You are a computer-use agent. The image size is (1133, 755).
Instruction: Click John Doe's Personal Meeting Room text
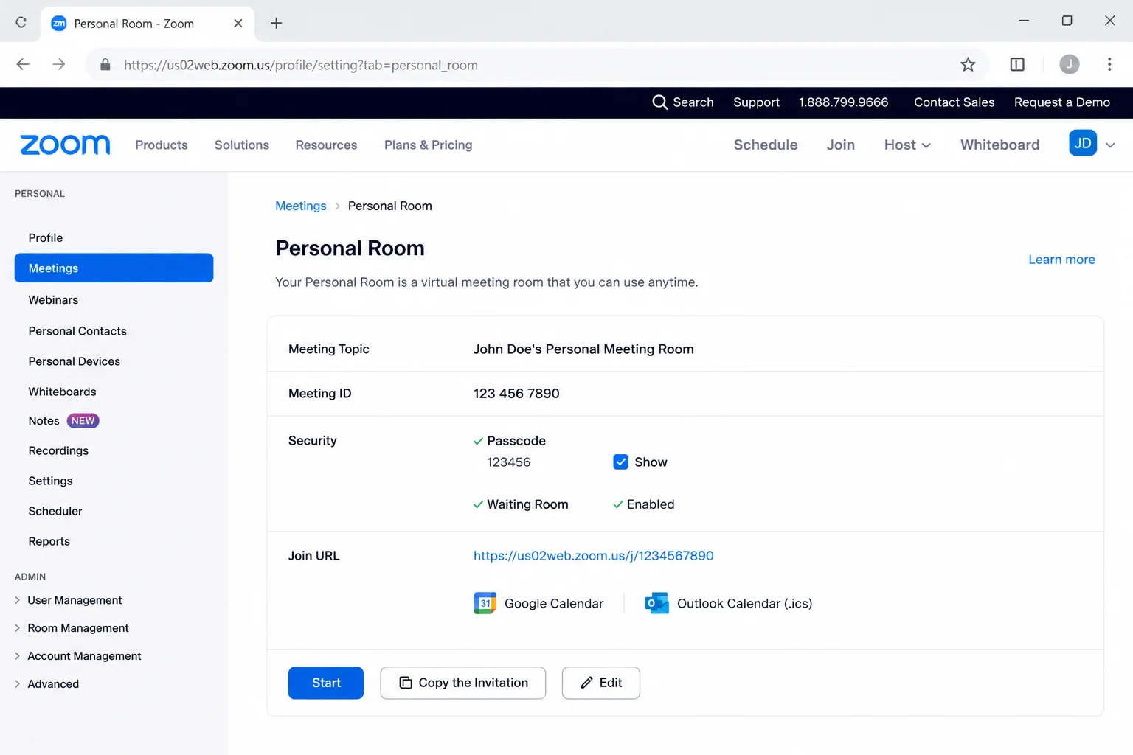(583, 349)
